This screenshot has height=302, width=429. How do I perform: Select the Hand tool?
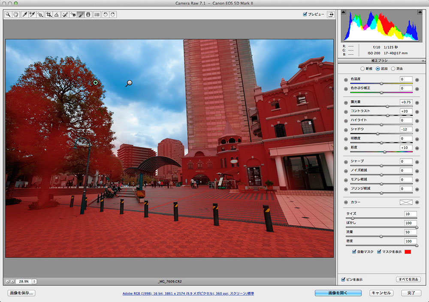coord(15,15)
